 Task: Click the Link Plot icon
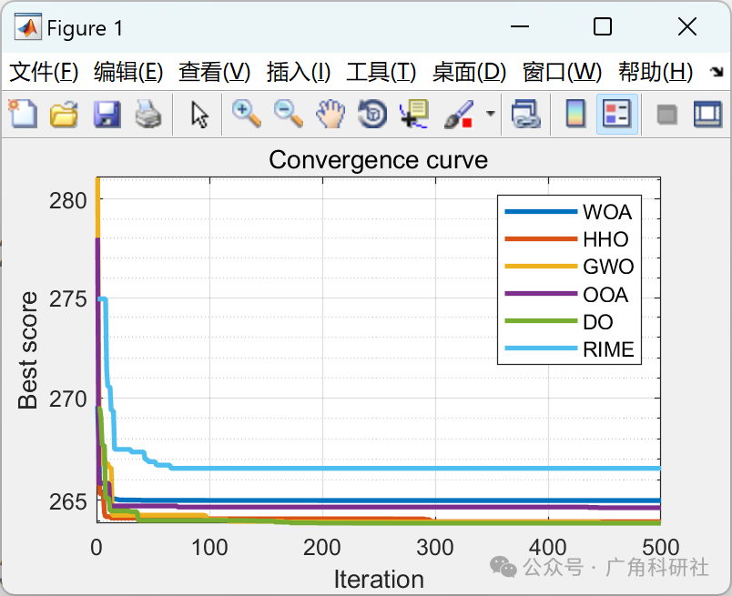526,114
